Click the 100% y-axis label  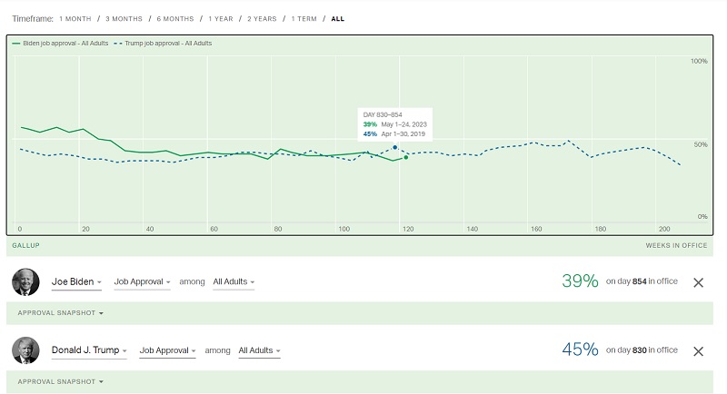pos(699,61)
